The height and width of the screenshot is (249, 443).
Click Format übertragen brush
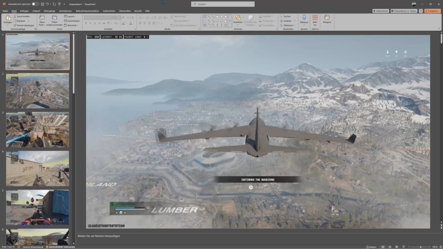click(x=24, y=26)
